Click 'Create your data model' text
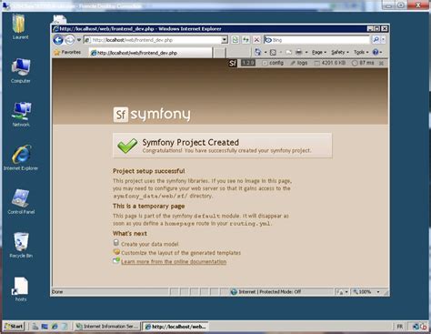431x334 pixels. (x=150, y=244)
